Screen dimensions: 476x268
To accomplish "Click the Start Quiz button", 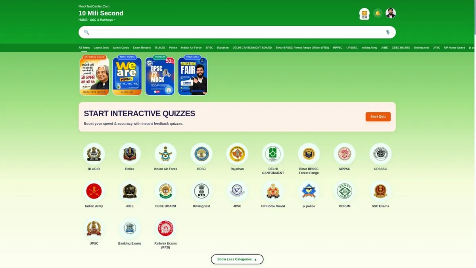I will click(378, 117).
